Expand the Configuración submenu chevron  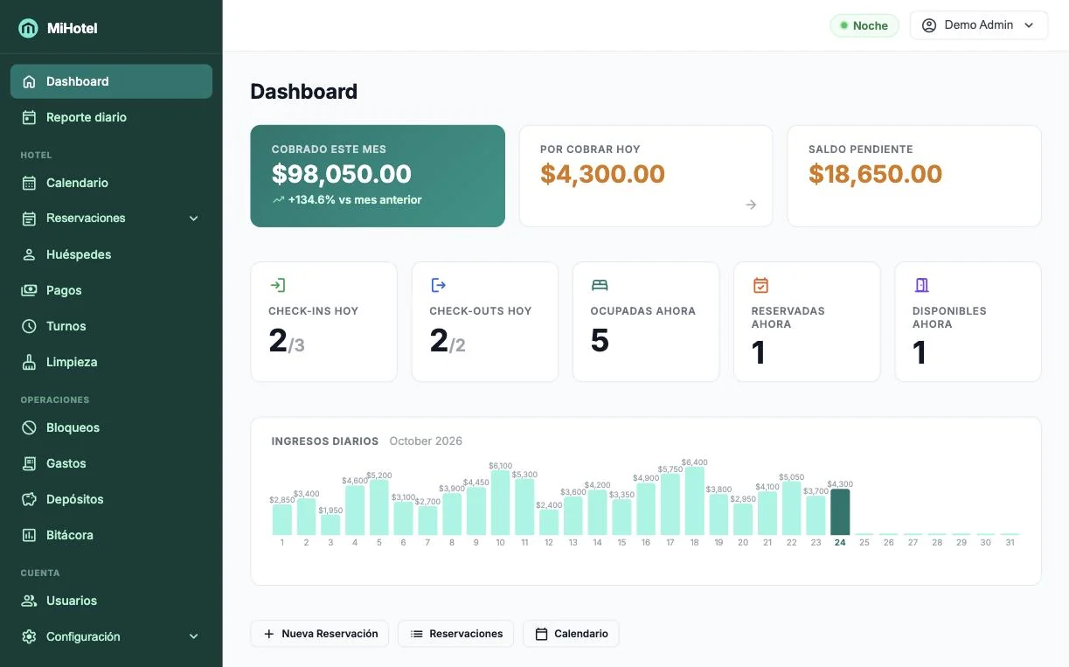tap(194, 636)
